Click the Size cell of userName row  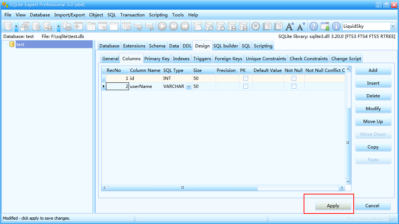pyautogui.click(x=204, y=86)
